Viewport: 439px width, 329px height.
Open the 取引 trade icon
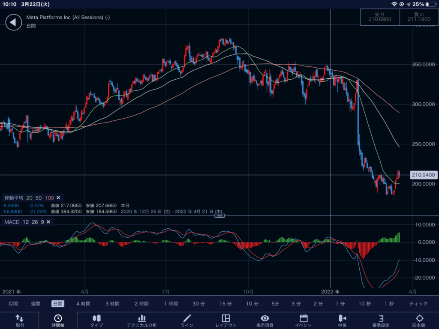click(20, 318)
